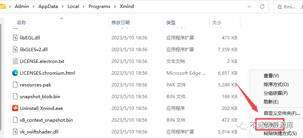Click the folder icon in address bar
Viewport: 303px width, 138px height.
coord(3,6)
